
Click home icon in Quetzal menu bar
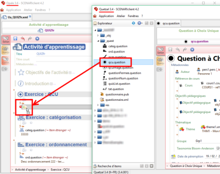pyautogui.click(x=95, y=16)
